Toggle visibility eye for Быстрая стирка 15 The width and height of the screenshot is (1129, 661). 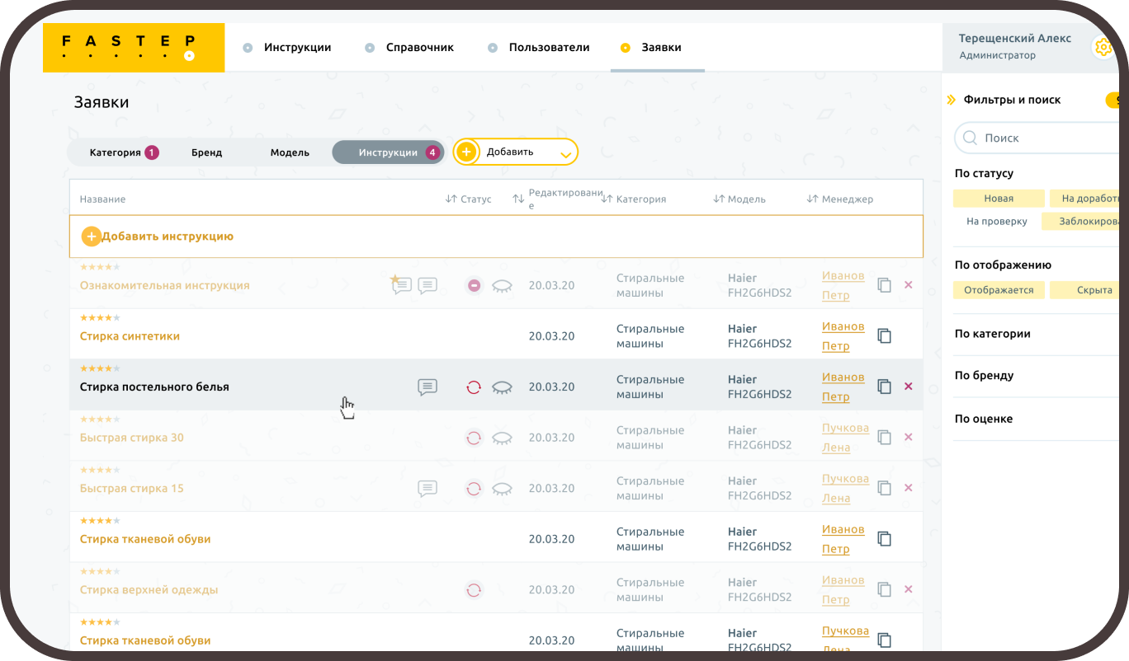click(502, 489)
